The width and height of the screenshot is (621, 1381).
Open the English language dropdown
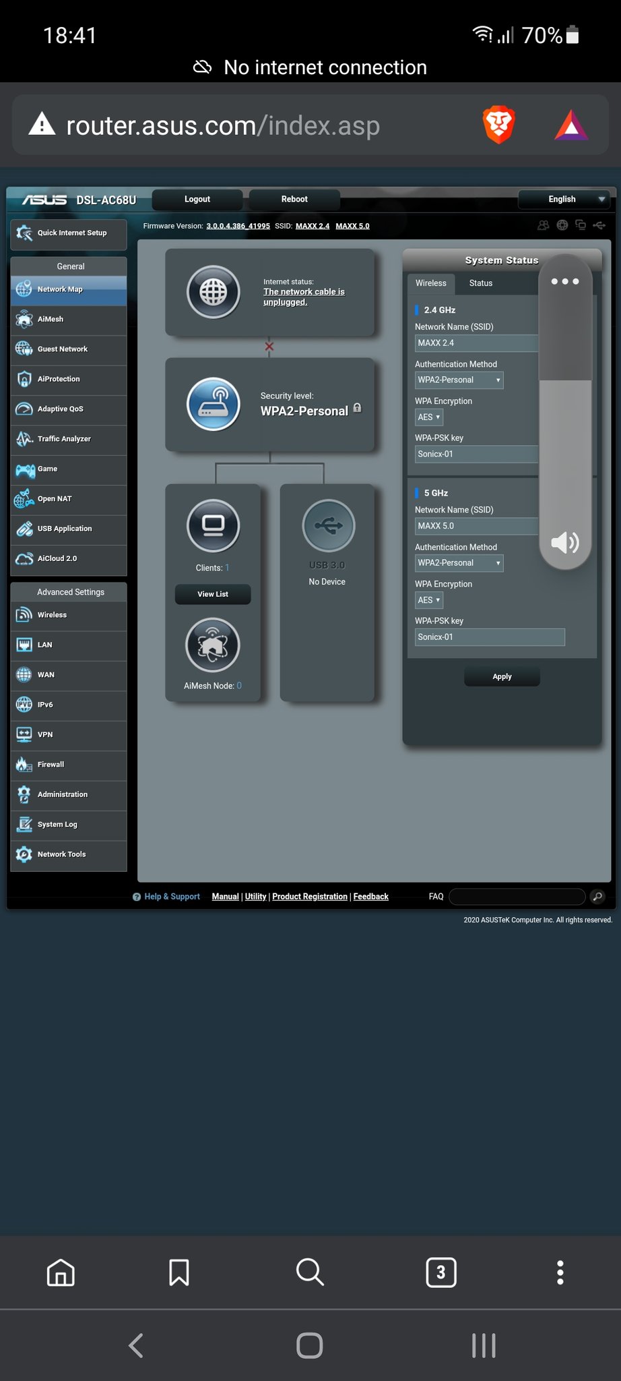point(564,200)
